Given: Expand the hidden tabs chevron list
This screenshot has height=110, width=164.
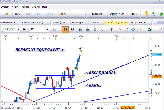Looking at the screenshot, I should click(154, 23).
